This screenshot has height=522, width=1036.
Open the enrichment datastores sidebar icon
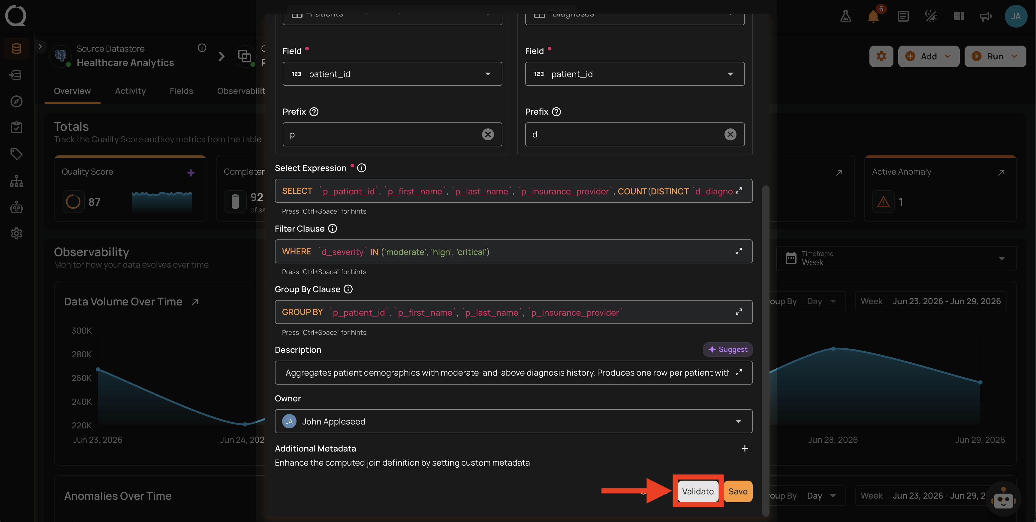16,75
